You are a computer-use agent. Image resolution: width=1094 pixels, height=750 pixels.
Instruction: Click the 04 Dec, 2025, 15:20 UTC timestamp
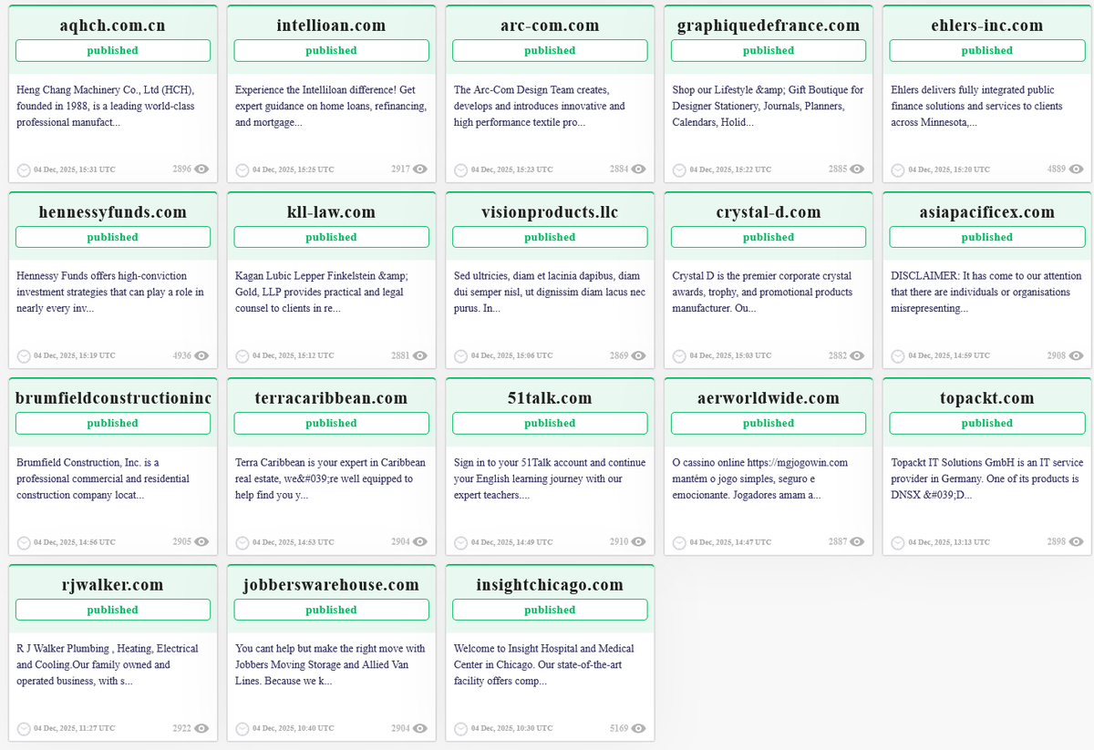[949, 170]
